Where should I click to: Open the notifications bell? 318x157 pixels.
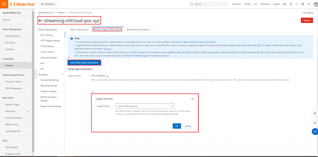(291, 4)
